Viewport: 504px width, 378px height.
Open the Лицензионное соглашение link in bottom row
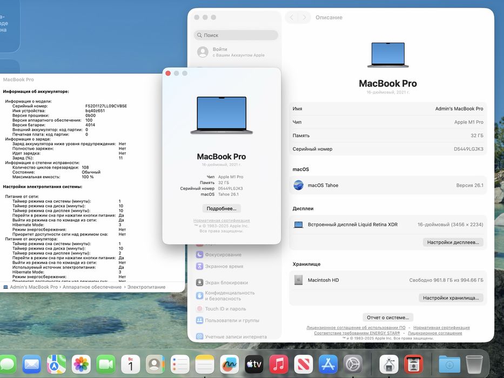click(x=435, y=333)
